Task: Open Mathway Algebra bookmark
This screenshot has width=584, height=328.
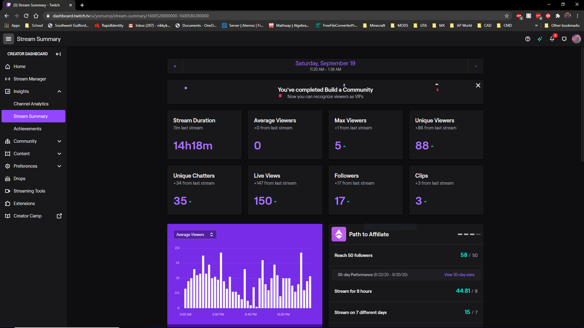Action: [x=289, y=25]
